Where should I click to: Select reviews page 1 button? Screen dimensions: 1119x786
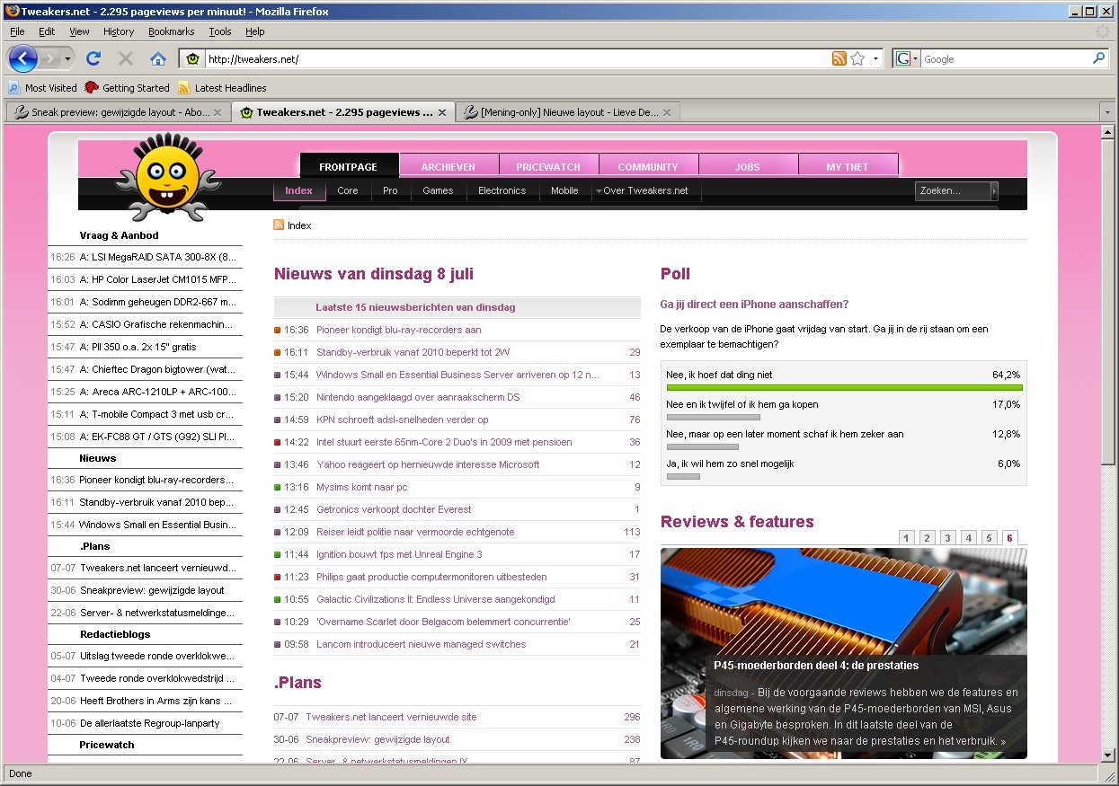[906, 538]
